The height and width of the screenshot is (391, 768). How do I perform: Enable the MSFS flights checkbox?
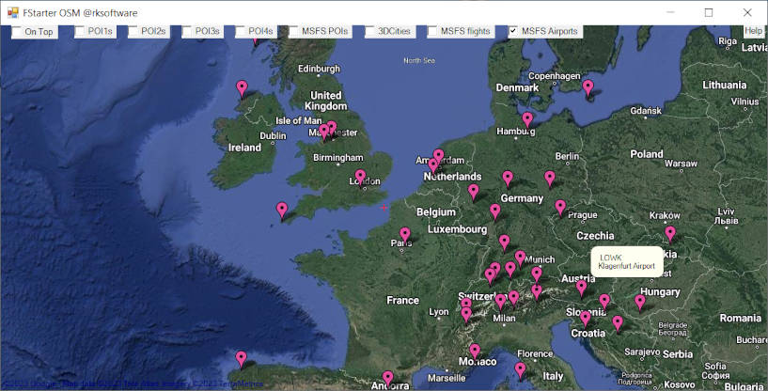point(433,32)
